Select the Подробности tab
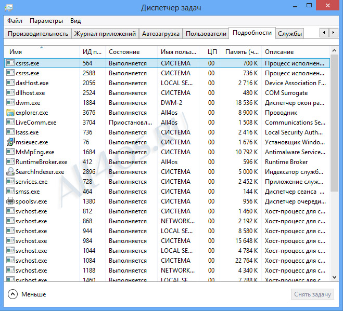This screenshot has width=343, height=311. [252, 33]
